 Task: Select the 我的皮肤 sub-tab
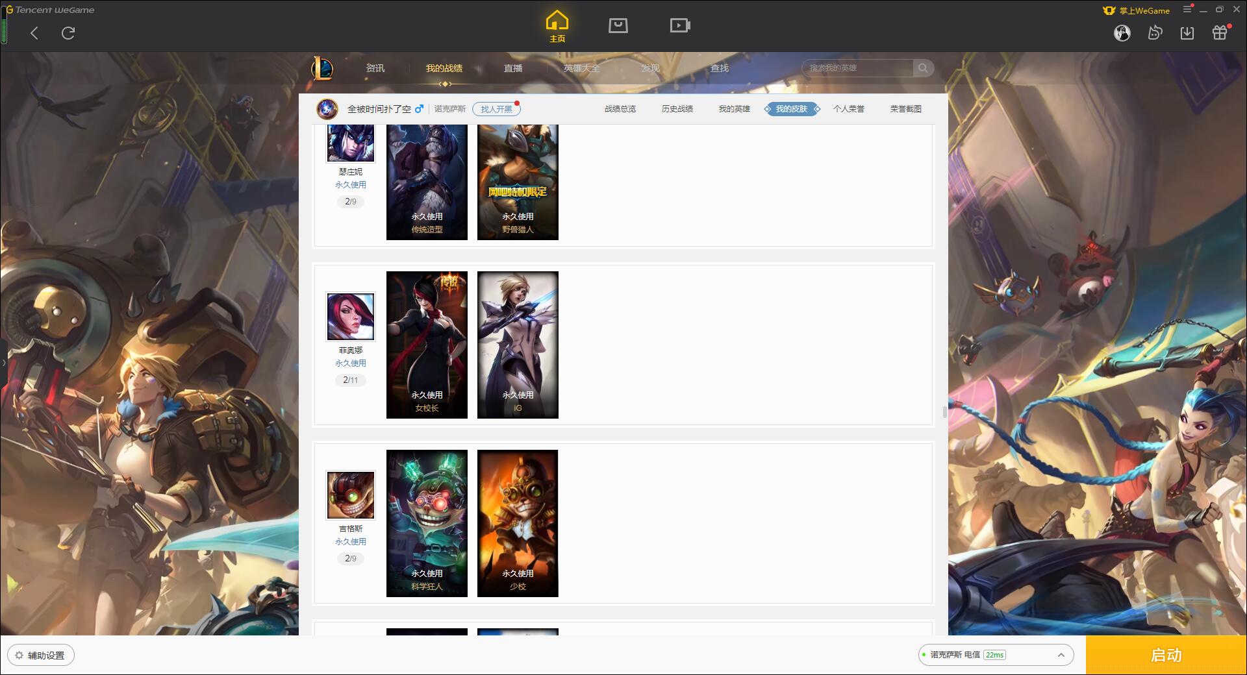[x=792, y=109]
